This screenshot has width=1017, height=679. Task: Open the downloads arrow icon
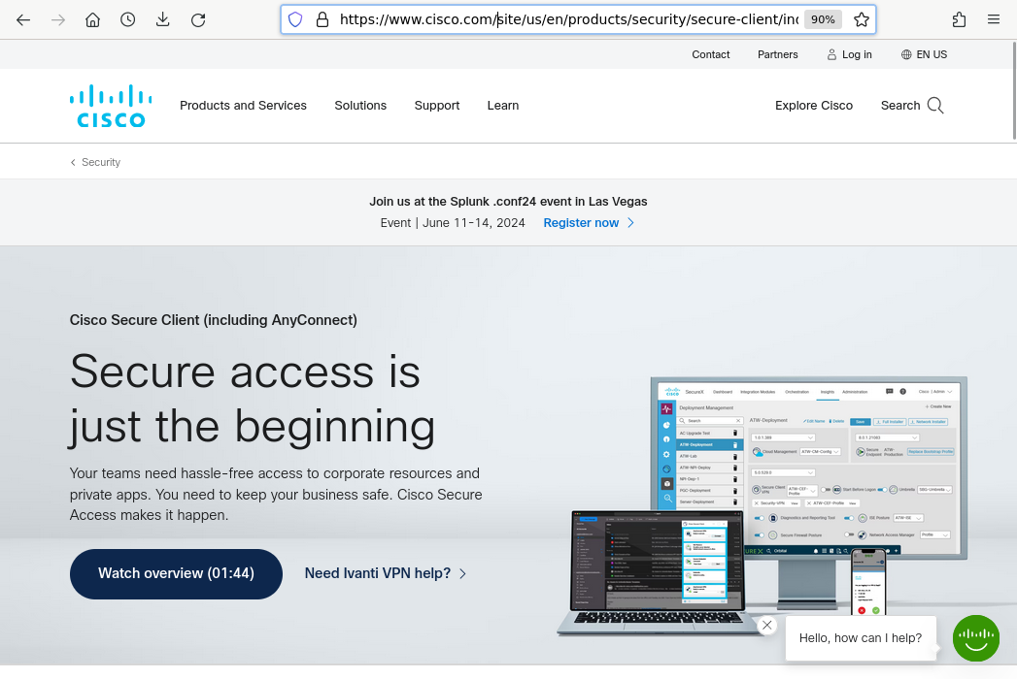tap(163, 19)
